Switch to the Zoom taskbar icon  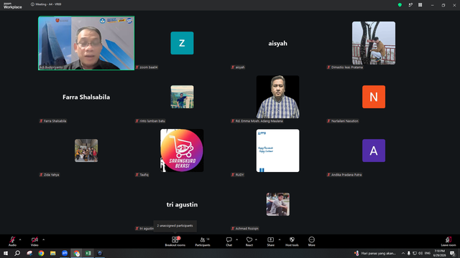point(65,253)
